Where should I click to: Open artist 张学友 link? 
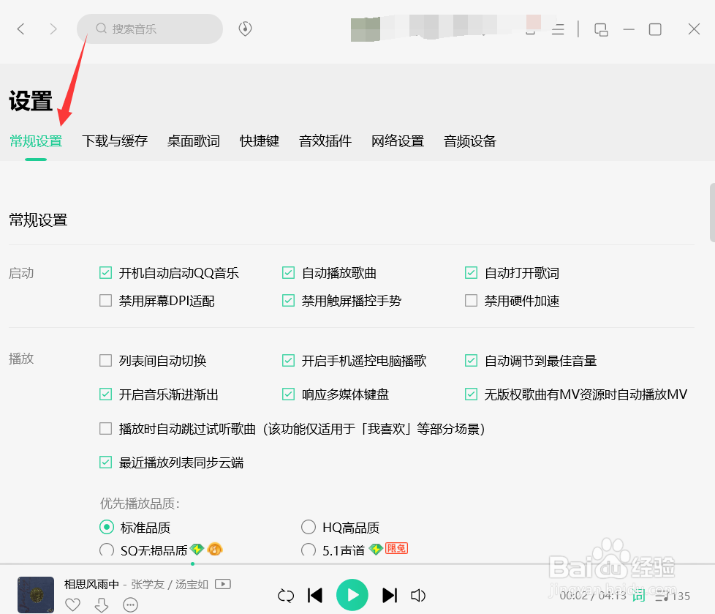pyautogui.click(x=147, y=584)
